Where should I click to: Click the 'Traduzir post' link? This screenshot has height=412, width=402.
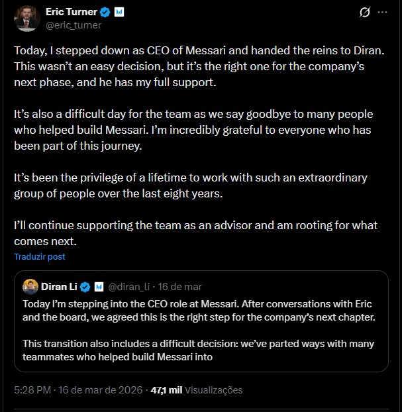[x=40, y=256]
